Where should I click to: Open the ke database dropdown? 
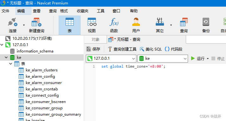(163, 58)
